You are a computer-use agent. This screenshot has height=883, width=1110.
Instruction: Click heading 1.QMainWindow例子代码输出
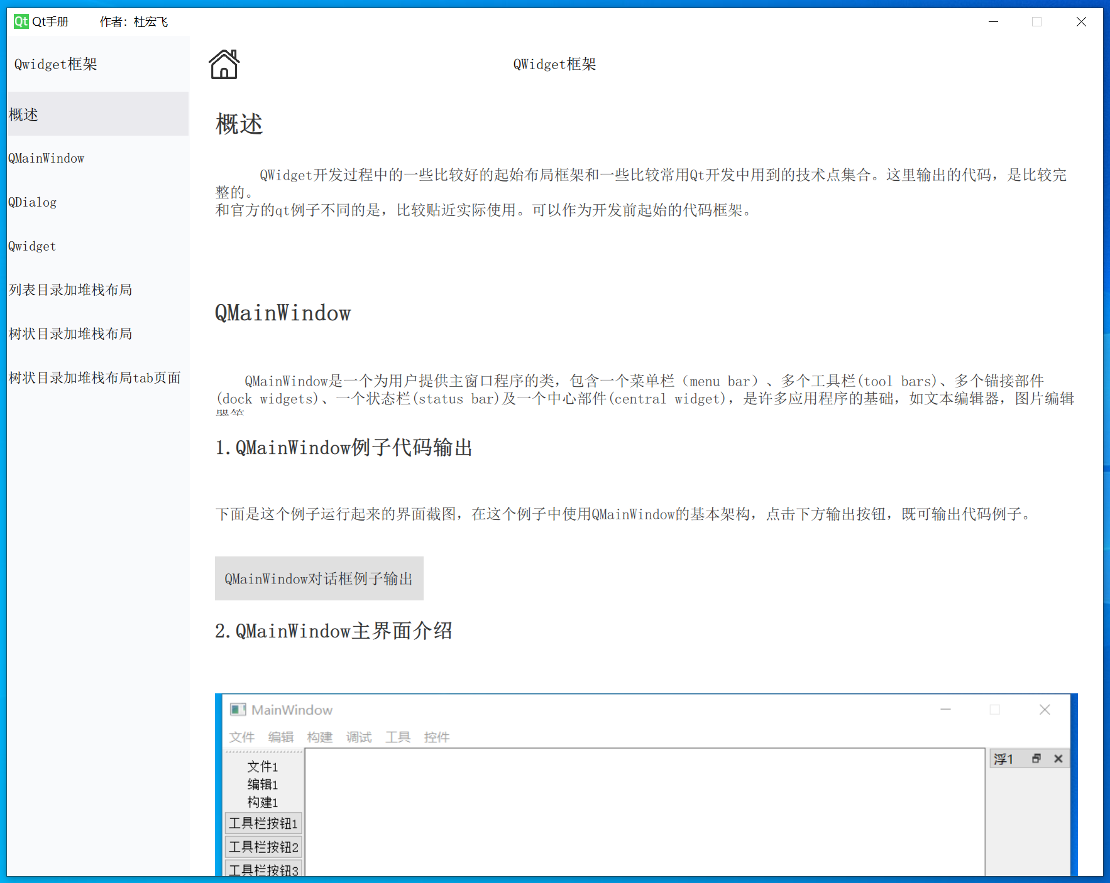click(344, 448)
